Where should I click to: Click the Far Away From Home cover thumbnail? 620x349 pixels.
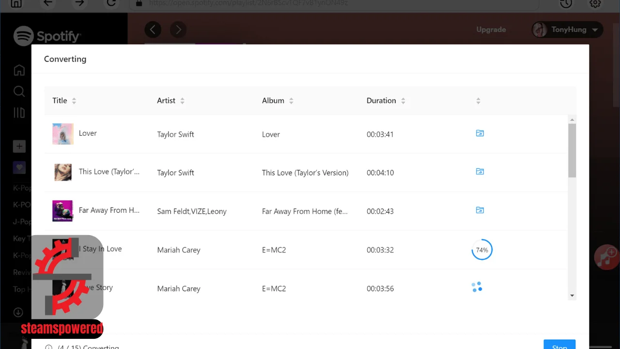pyautogui.click(x=62, y=211)
